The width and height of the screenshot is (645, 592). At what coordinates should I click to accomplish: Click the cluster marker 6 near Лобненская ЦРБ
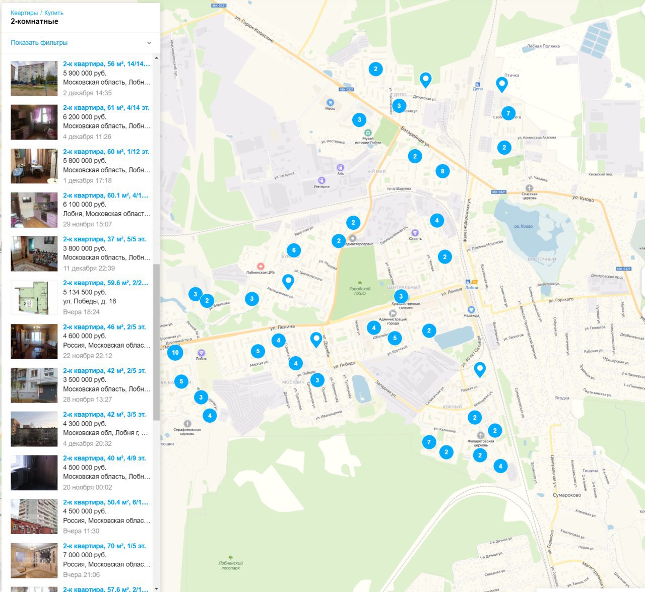[294, 250]
